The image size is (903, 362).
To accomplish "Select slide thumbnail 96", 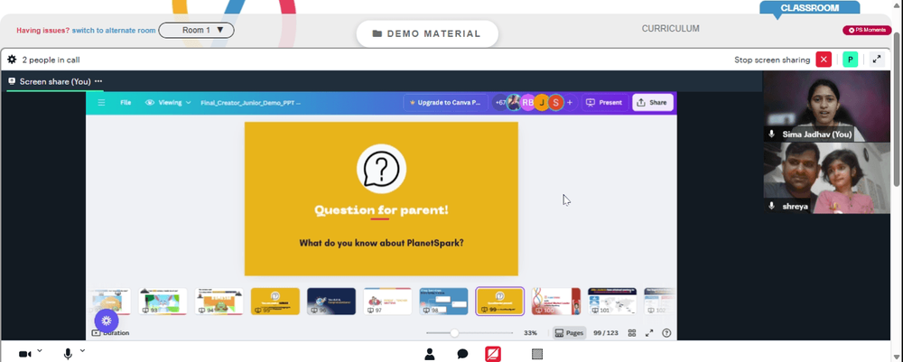I will pyautogui.click(x=331, y=302).
